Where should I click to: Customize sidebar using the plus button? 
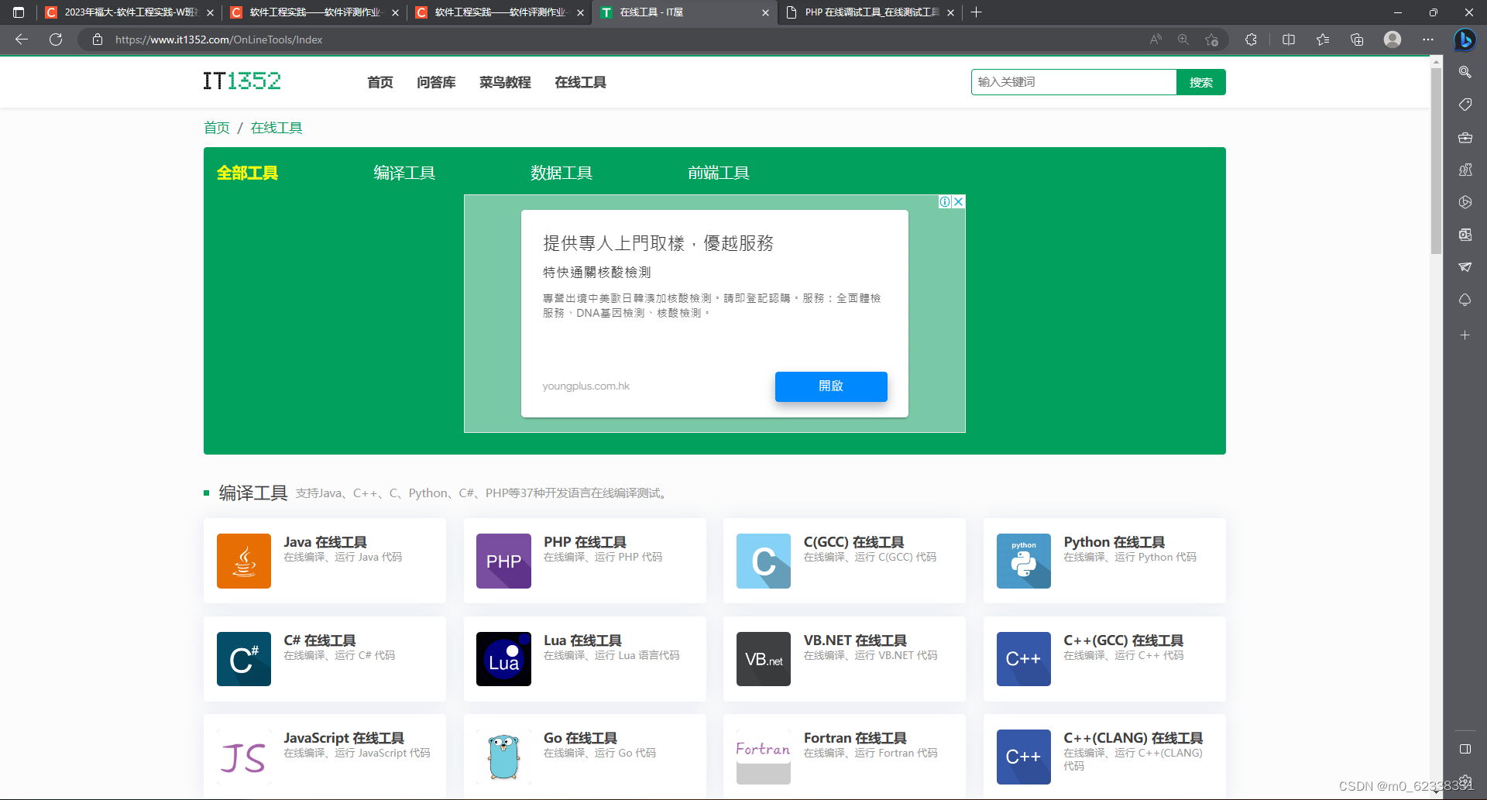click(1465, 335)
